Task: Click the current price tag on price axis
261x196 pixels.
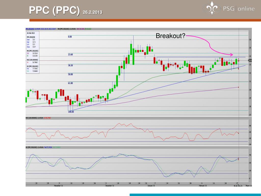Action: (x=250, y=60)
